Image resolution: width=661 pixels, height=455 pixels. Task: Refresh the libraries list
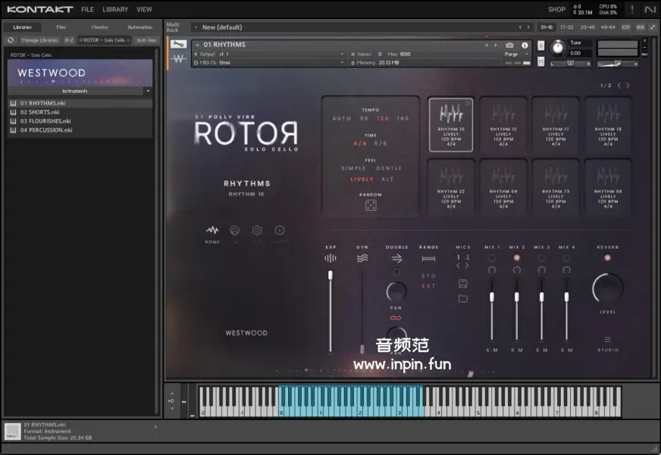click(11, 39)
